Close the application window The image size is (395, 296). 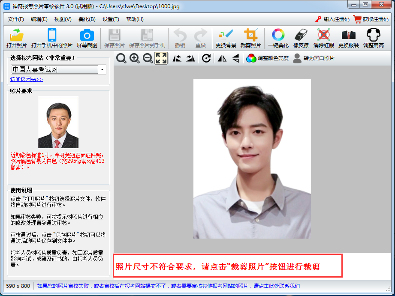[381, 5]
